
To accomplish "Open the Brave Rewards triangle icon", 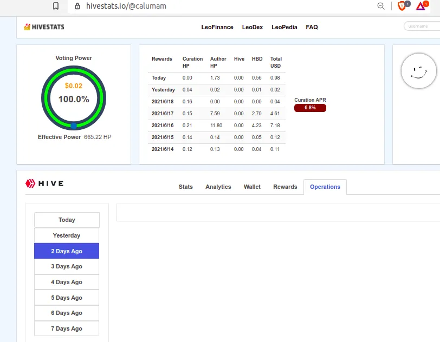I will 420,6.
